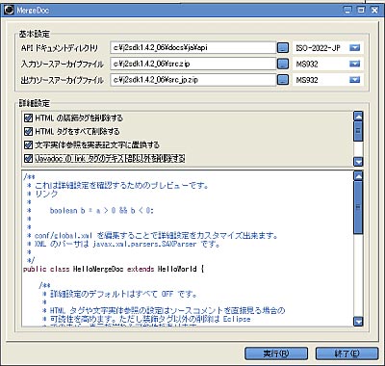Viewport: 385px width, 366px height.
Task: Minimize the MergeDoc window
Action: (x=347, y=10)
